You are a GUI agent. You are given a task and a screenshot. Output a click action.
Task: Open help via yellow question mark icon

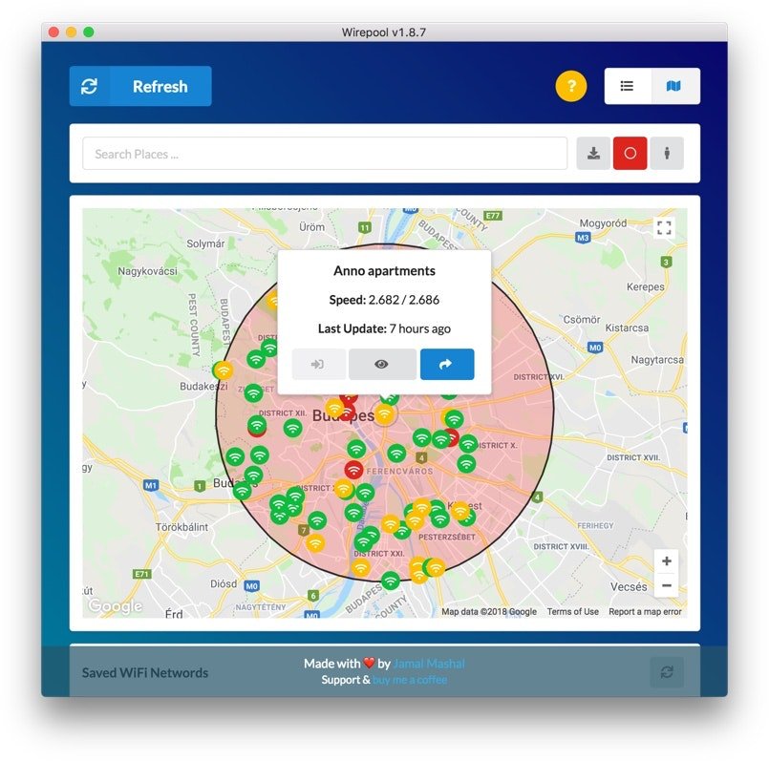(x=570, y=87)
